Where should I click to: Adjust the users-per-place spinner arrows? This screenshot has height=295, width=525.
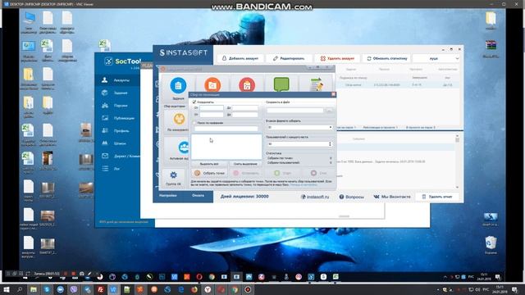pyautogui.click(x=330, y=144)
